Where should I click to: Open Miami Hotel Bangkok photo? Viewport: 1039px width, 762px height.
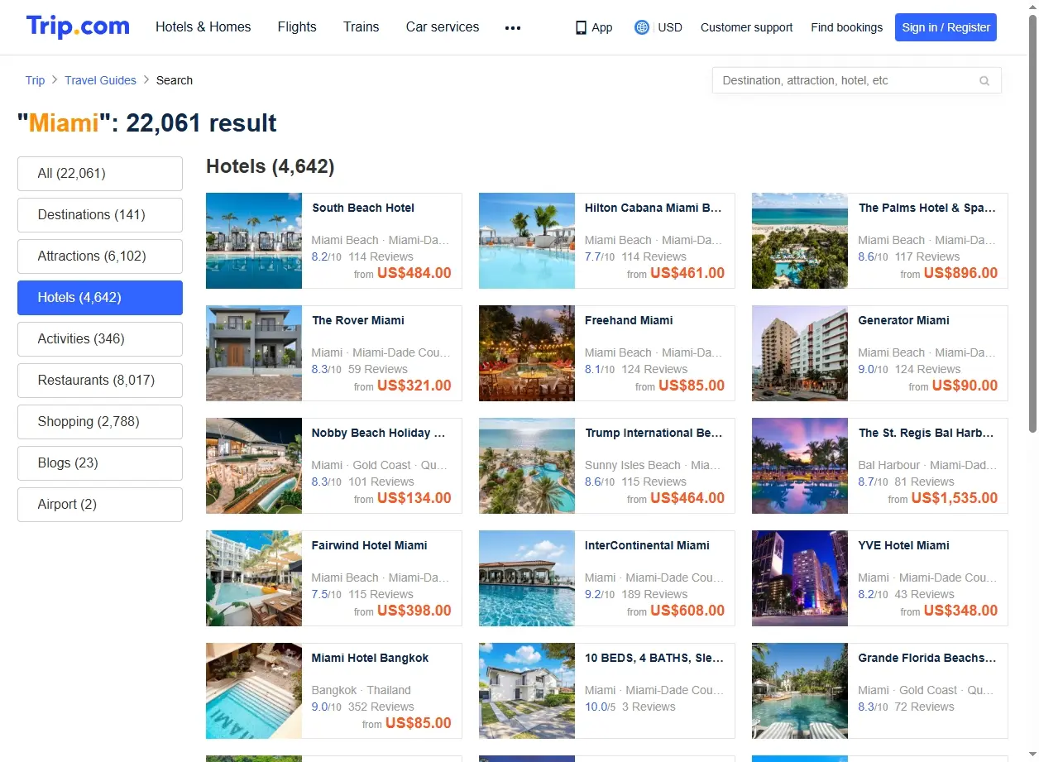point(254,691)
